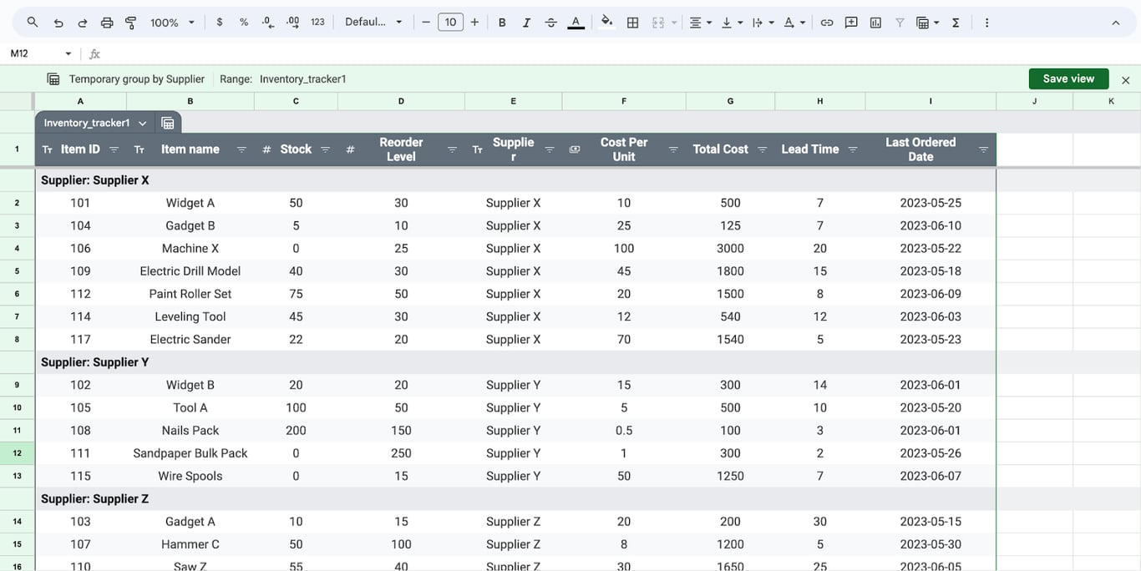Format as currency with dollar icon

[220, 23]
